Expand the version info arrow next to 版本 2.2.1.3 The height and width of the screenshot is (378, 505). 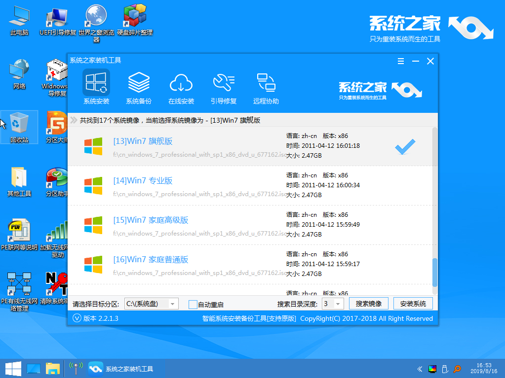click(x=76, y=318)
